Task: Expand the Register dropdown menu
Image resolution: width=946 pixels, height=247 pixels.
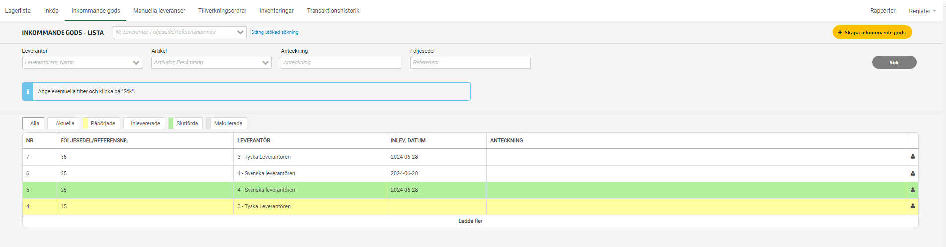Action: (922, 11)
